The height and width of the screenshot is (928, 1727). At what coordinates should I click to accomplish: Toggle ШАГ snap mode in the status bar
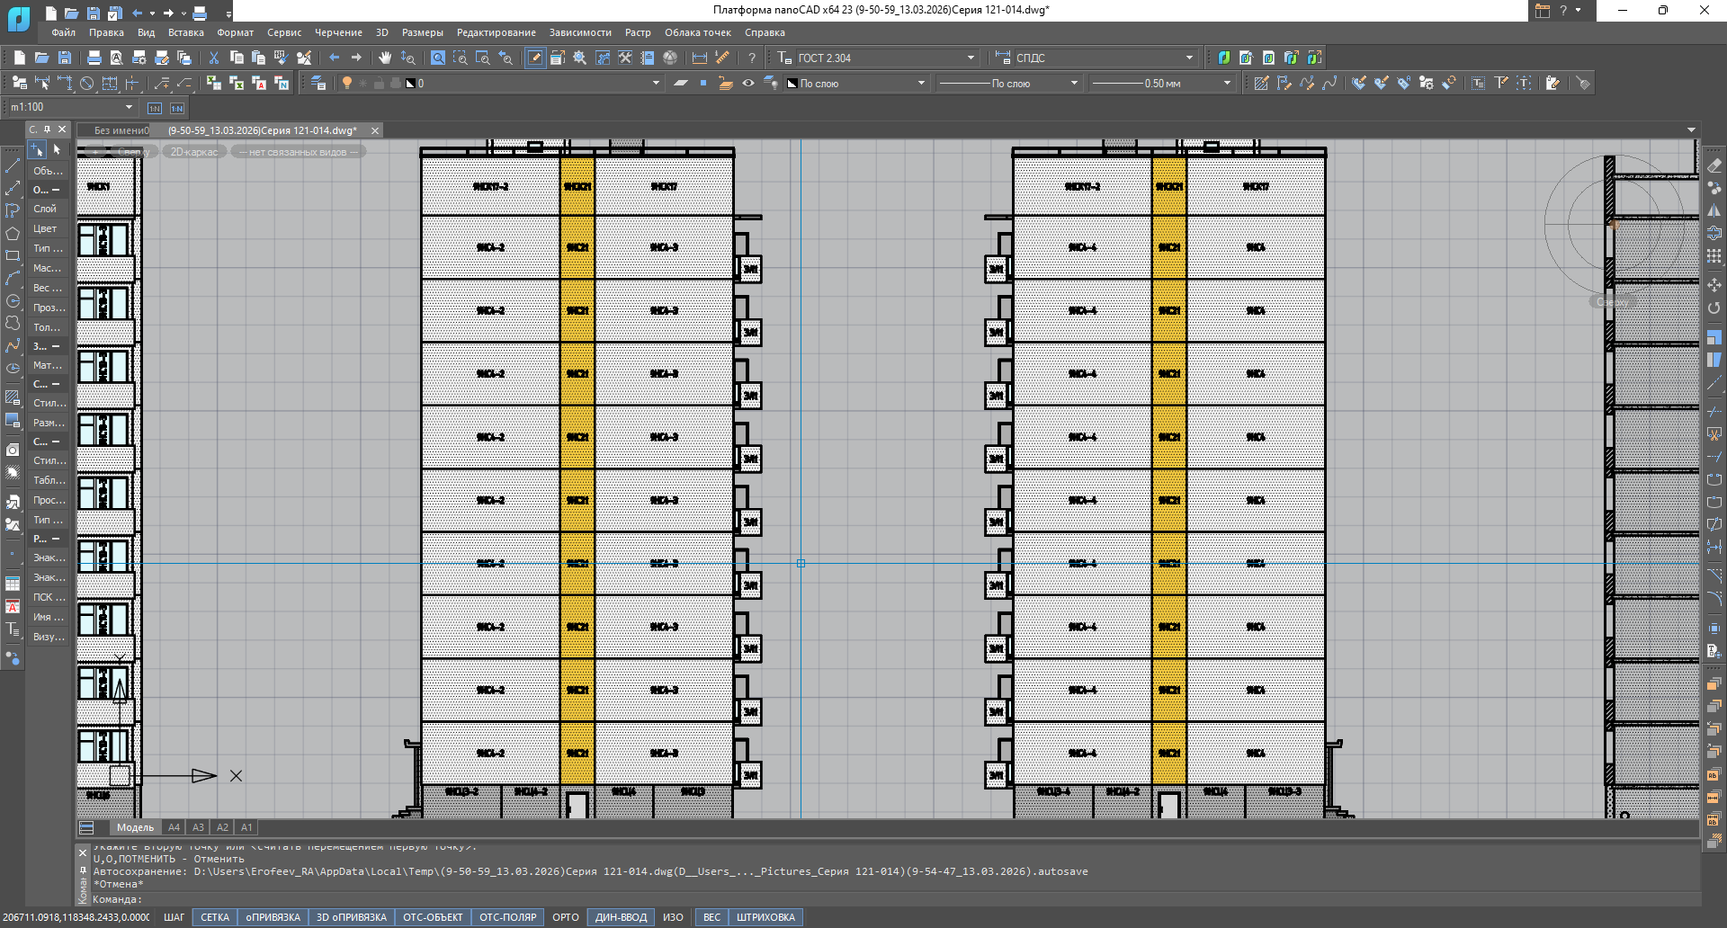[174, 917]
